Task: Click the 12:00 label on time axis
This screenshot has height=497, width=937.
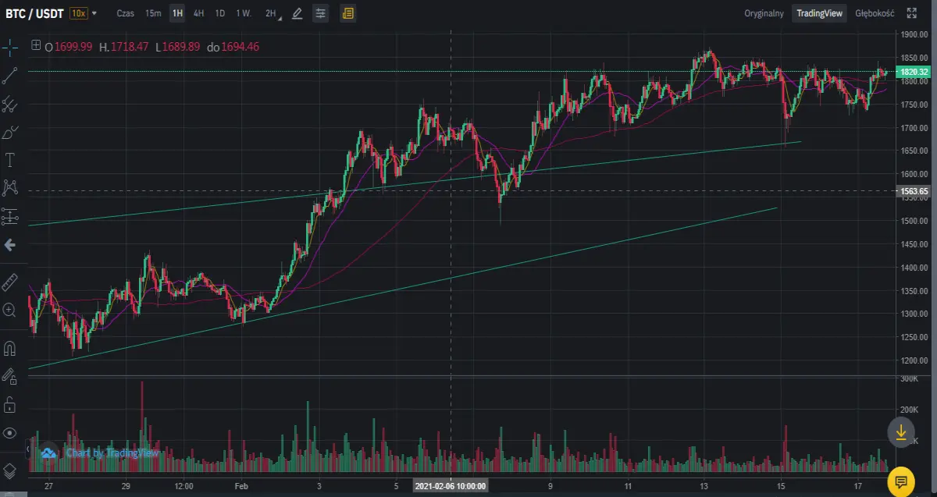Action: click(x=183, y=486)
